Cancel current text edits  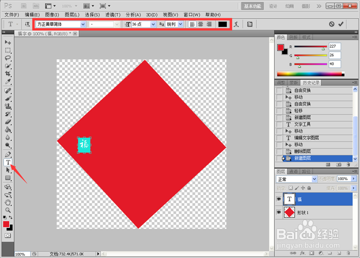click(332, 24)
